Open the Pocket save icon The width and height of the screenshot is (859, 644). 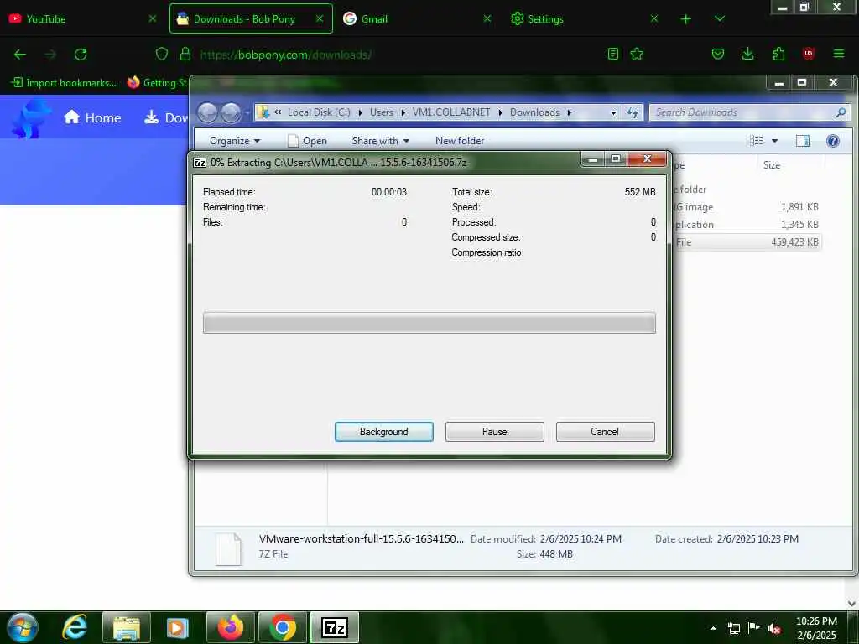[718, 54]
